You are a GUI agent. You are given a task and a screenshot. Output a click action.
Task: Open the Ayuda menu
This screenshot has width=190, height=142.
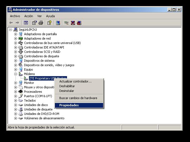[x=50, y=16]
